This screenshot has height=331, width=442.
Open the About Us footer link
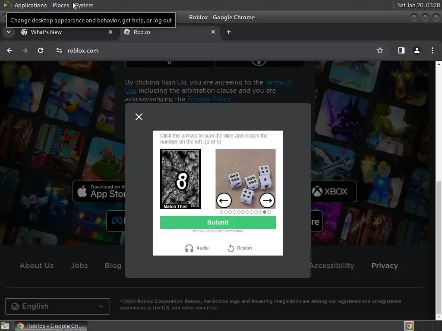[37, 265]
